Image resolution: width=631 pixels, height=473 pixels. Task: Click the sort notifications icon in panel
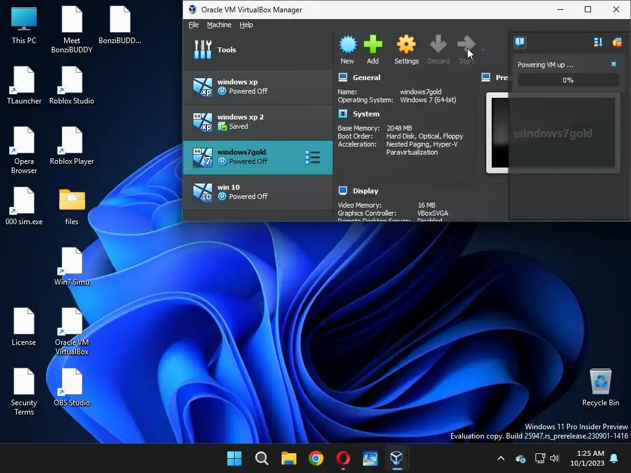(x=598, y=42)
